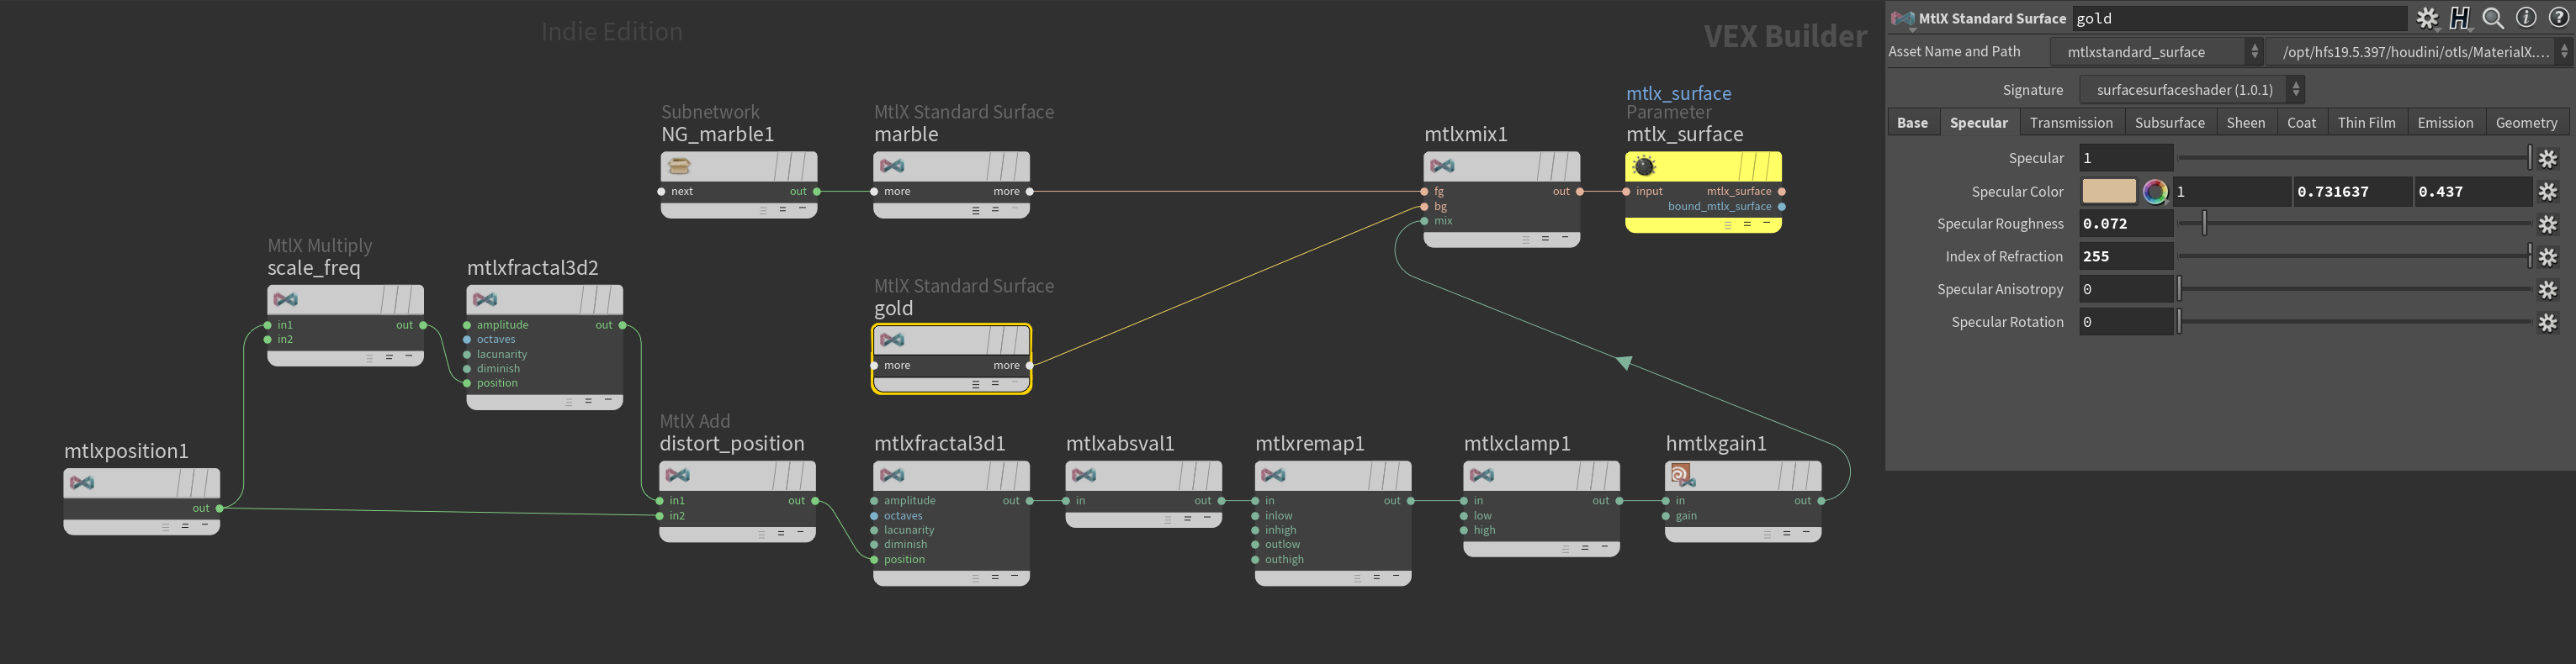The height and width of the screenshot is (664, 2576).
Task: Click the hmtlxgain1 node icon
Action: (1680, 475)
